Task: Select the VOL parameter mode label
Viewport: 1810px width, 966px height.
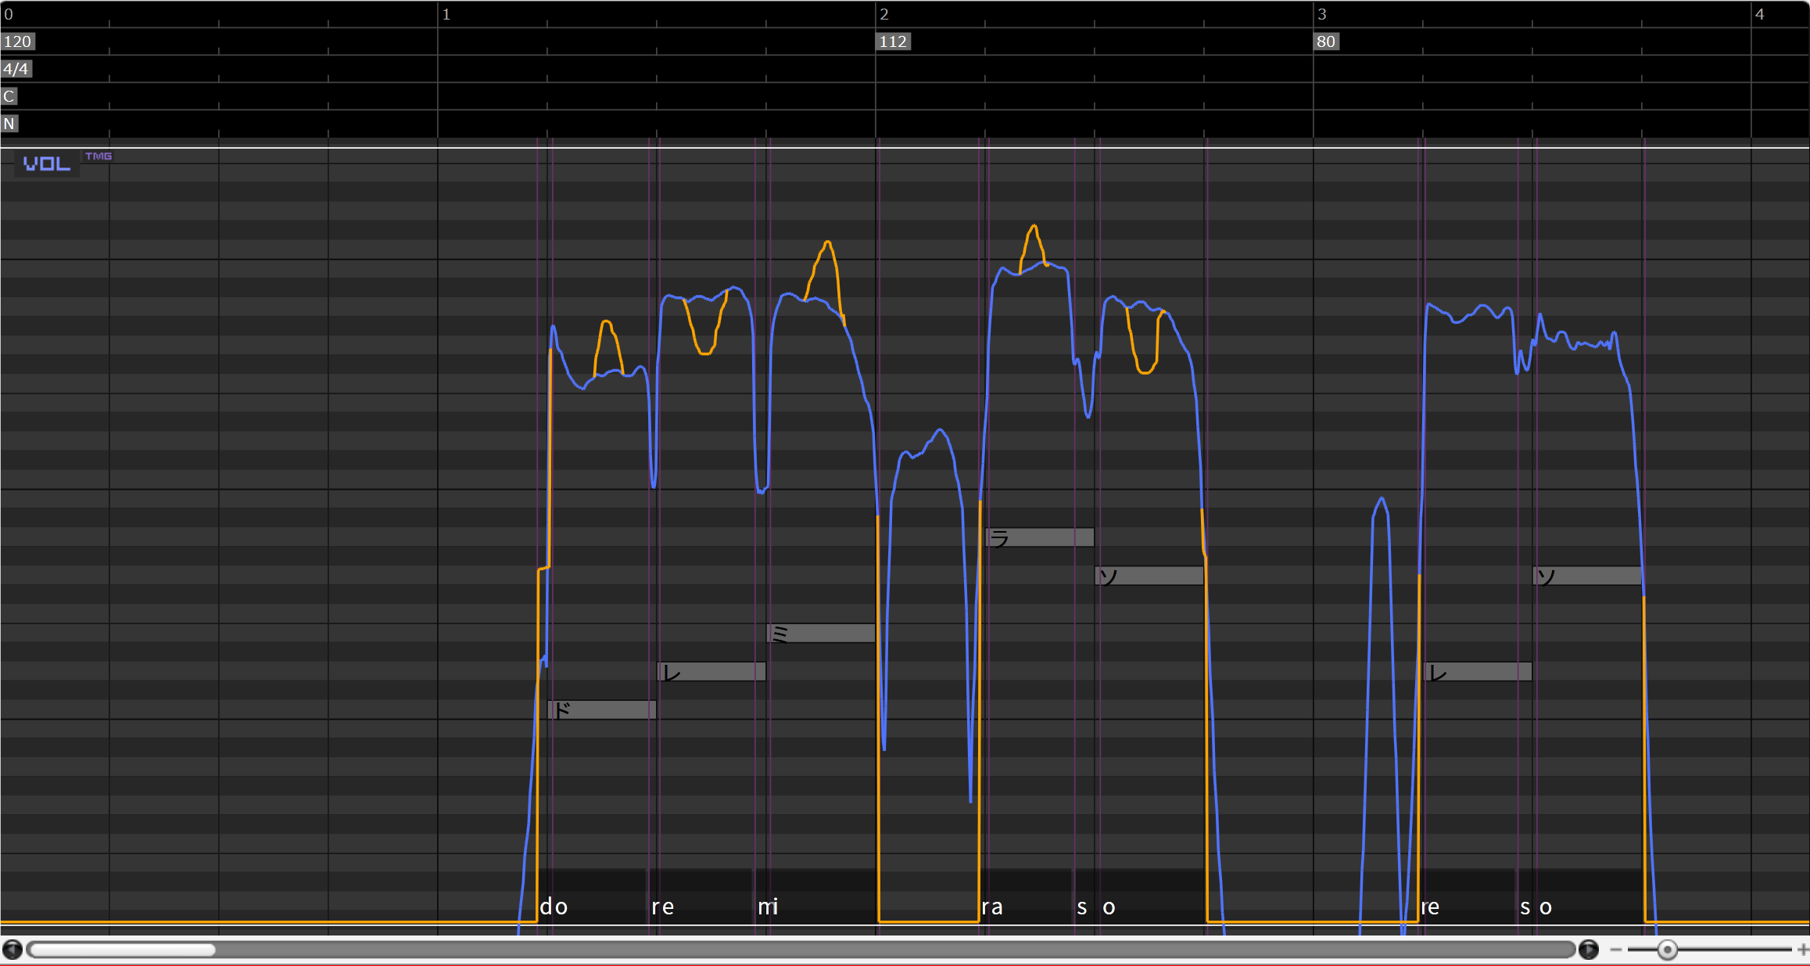Action: pos(47,163)
